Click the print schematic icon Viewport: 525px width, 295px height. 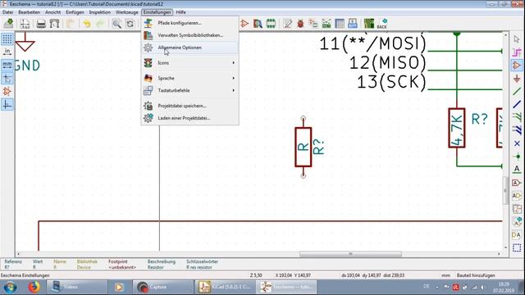[41, 24]
